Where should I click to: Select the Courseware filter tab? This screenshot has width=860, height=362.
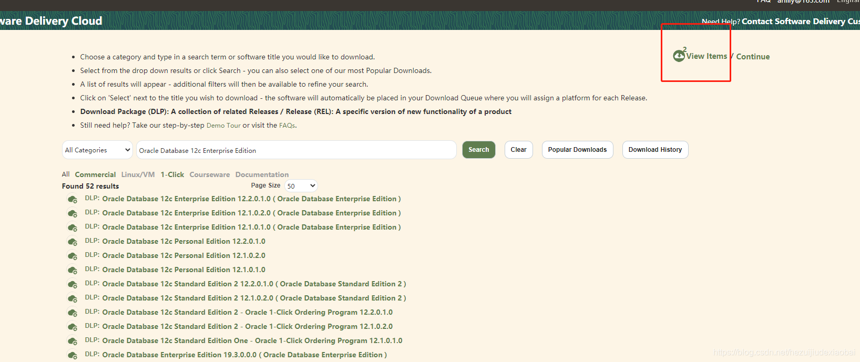tap(210, 174)
